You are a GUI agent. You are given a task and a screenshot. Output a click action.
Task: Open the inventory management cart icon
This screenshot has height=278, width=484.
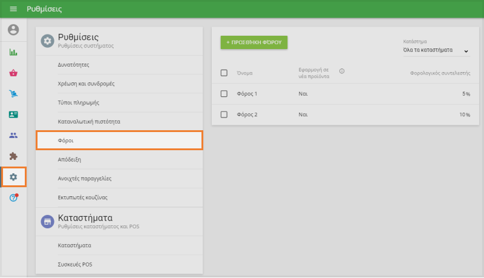(x=13, y=94)
